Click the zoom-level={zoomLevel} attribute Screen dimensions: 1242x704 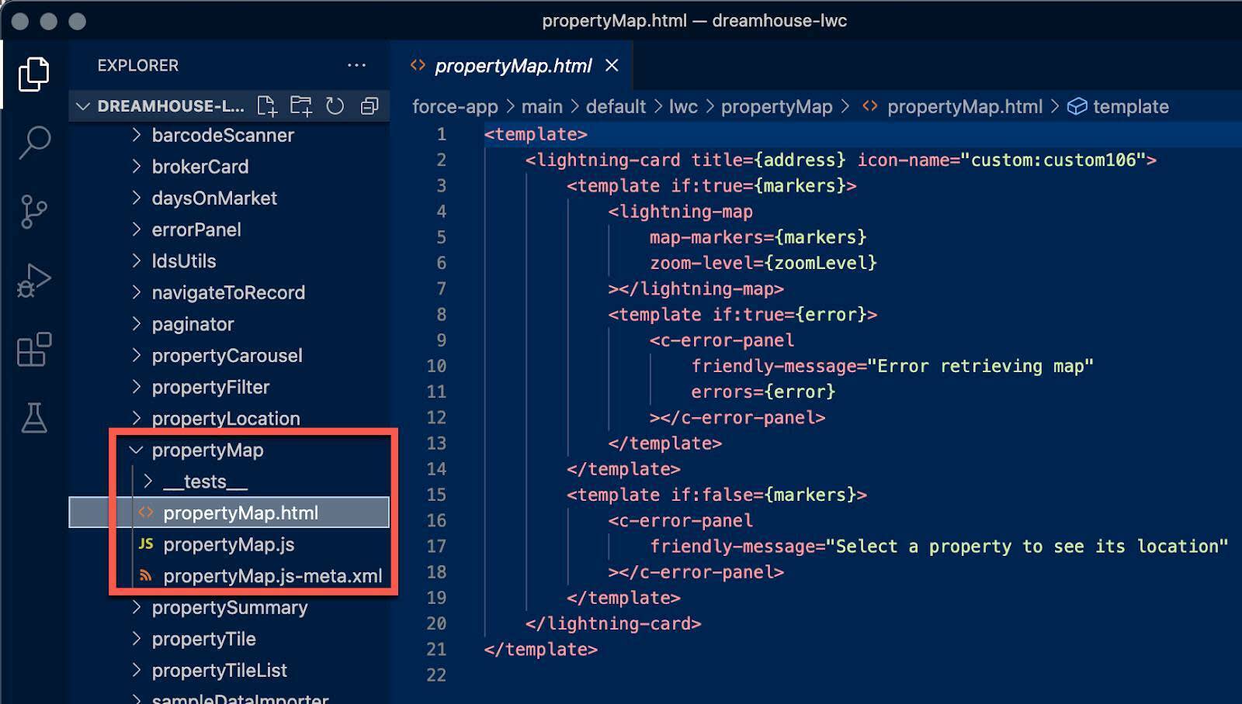(x=763, y=263)
